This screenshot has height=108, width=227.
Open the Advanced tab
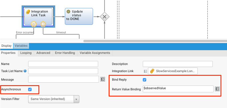click(x=43, y=53)
